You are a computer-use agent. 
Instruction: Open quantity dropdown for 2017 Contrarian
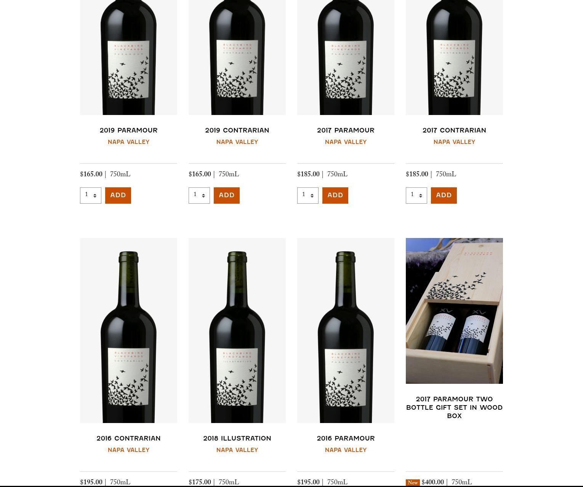click(416, 195)
